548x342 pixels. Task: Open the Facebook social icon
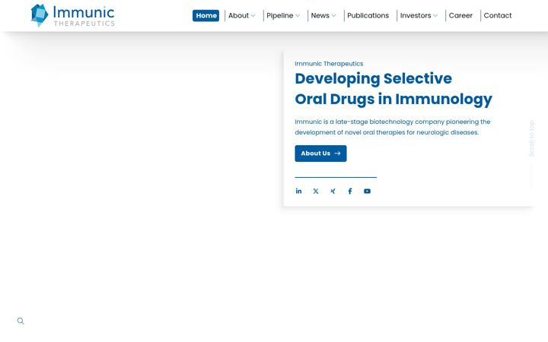click(x=350, y=191)
